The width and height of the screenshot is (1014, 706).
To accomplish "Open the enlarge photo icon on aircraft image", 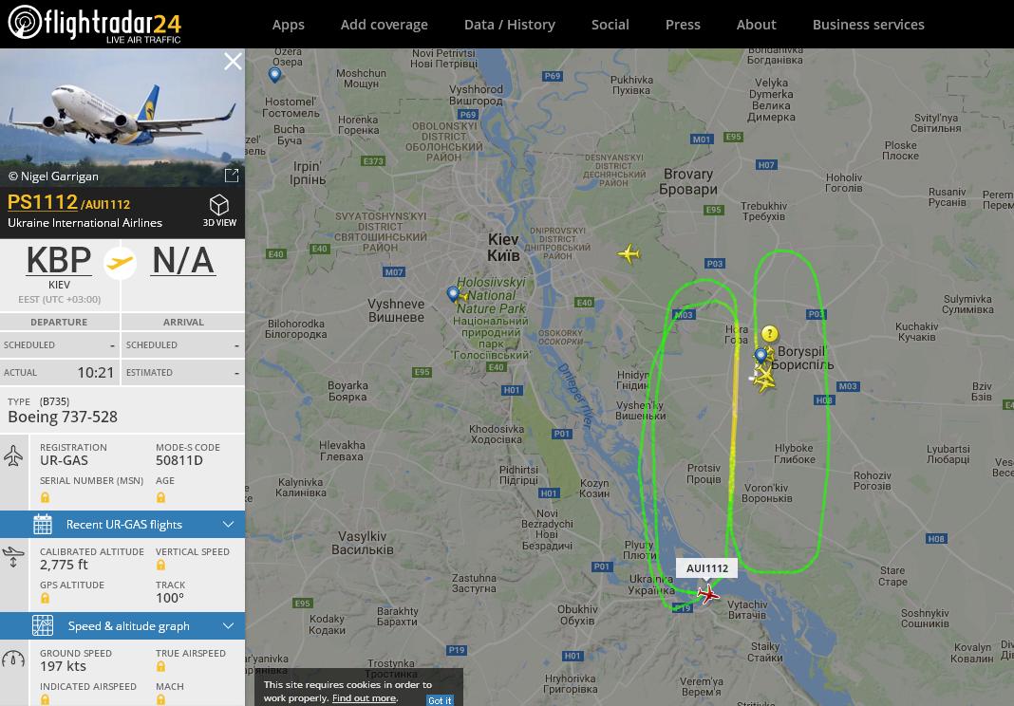I will click(x=232, y=176).
